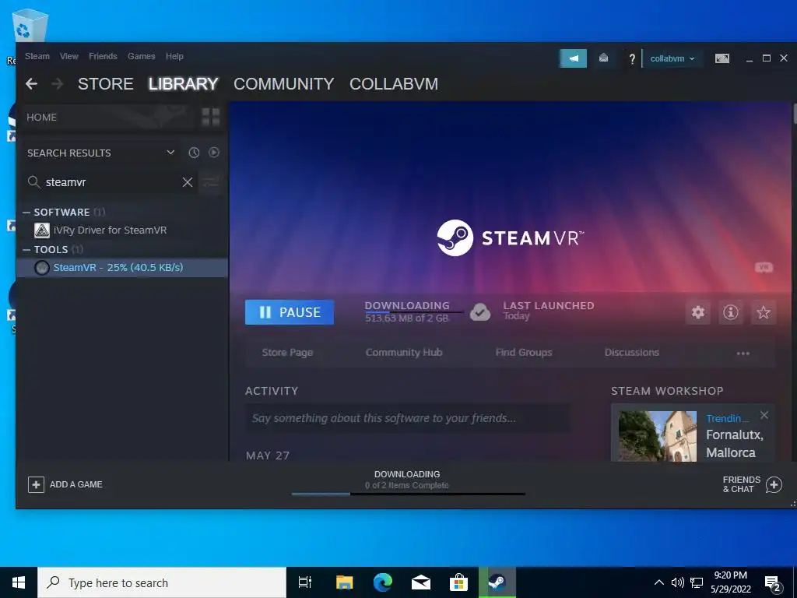The width and height of the screenshot is (797, 598).
Task: Open SteamVR information icon
Action: coord(731,312)
